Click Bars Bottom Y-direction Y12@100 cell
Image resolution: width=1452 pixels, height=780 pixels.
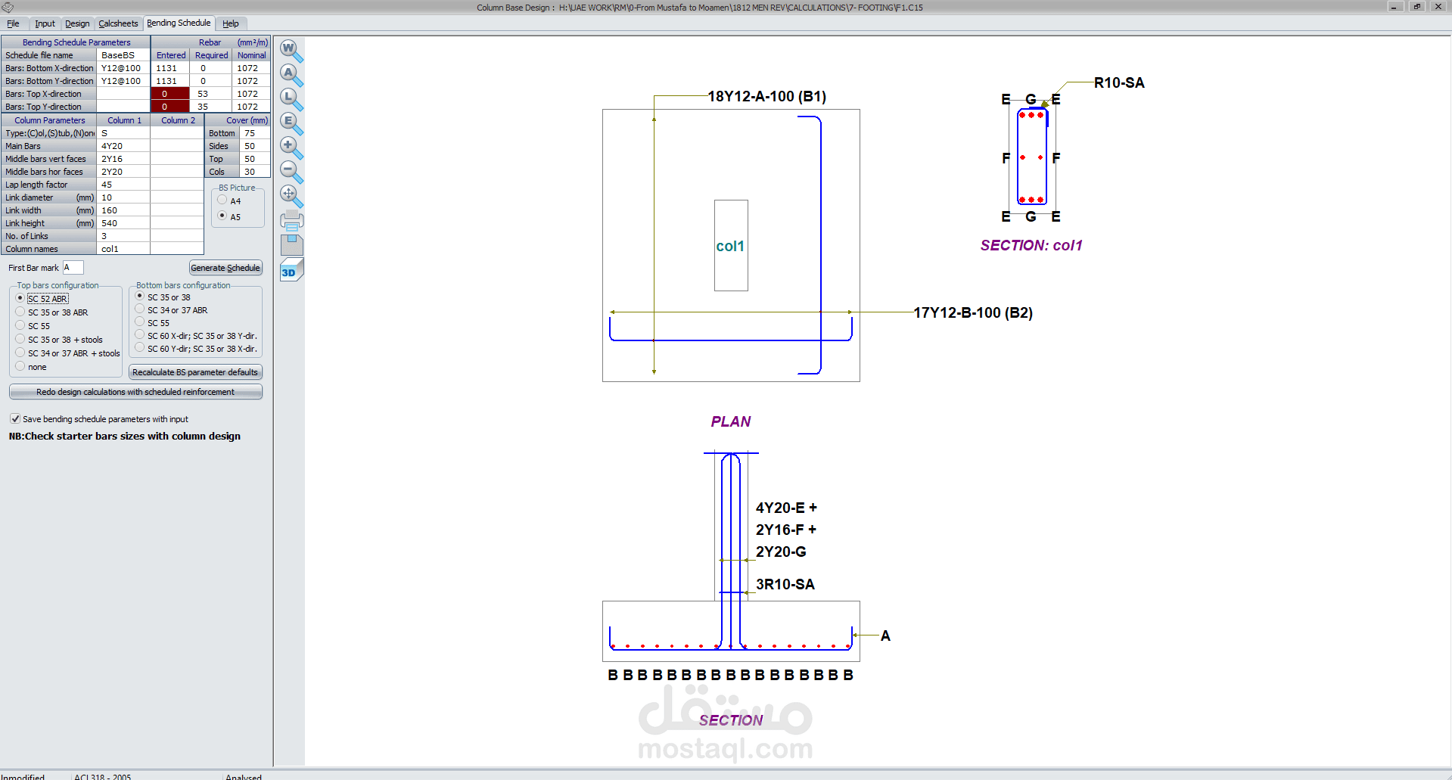click(123, 81)
